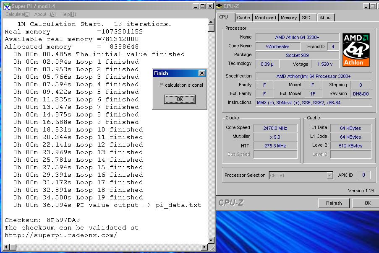Click the Super PI title bar icon
Viewport: 379px width, 253px height.
pyautogui.click(x=7, y=6)
